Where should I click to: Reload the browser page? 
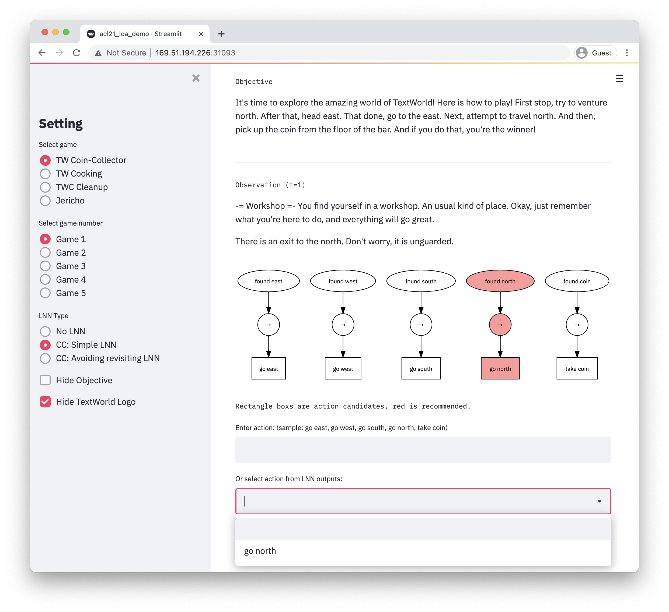77,53
